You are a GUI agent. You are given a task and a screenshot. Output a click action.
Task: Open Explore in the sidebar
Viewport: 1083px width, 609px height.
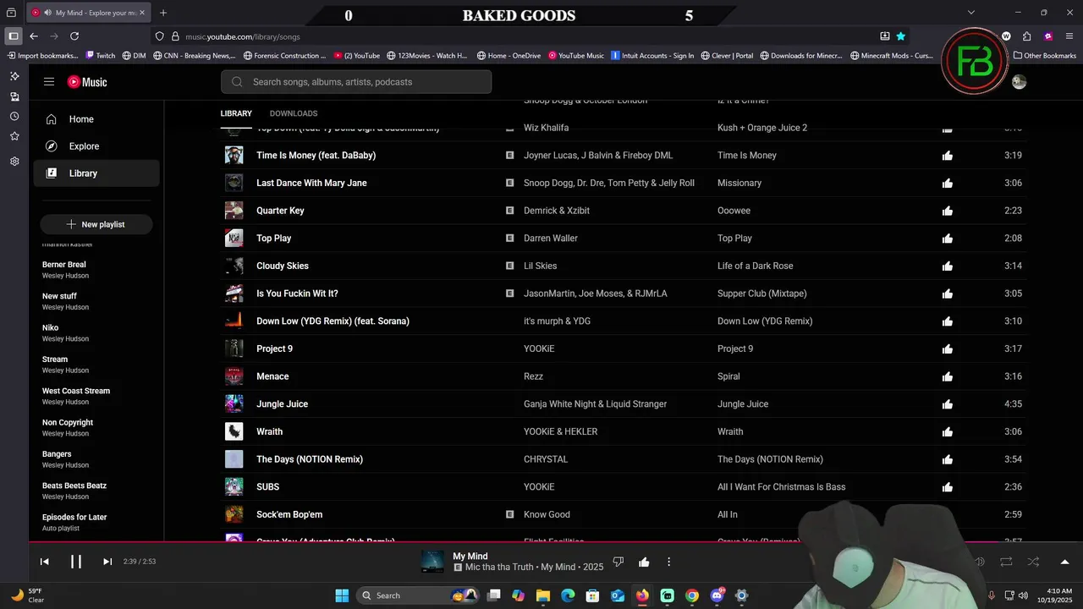pos(96,146)
